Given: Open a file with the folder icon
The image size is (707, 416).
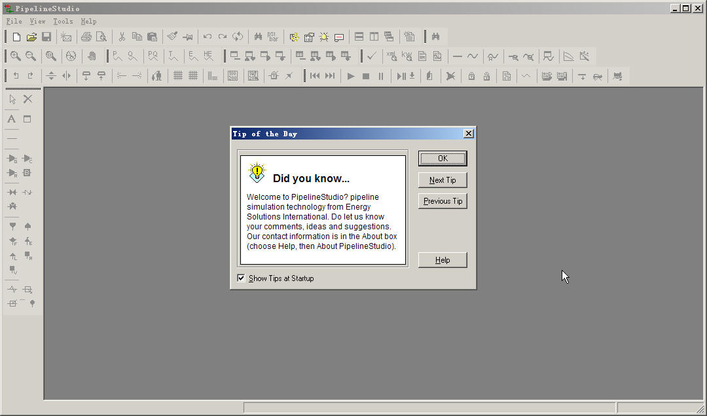Looking at the screenshot, I should 31,37.
